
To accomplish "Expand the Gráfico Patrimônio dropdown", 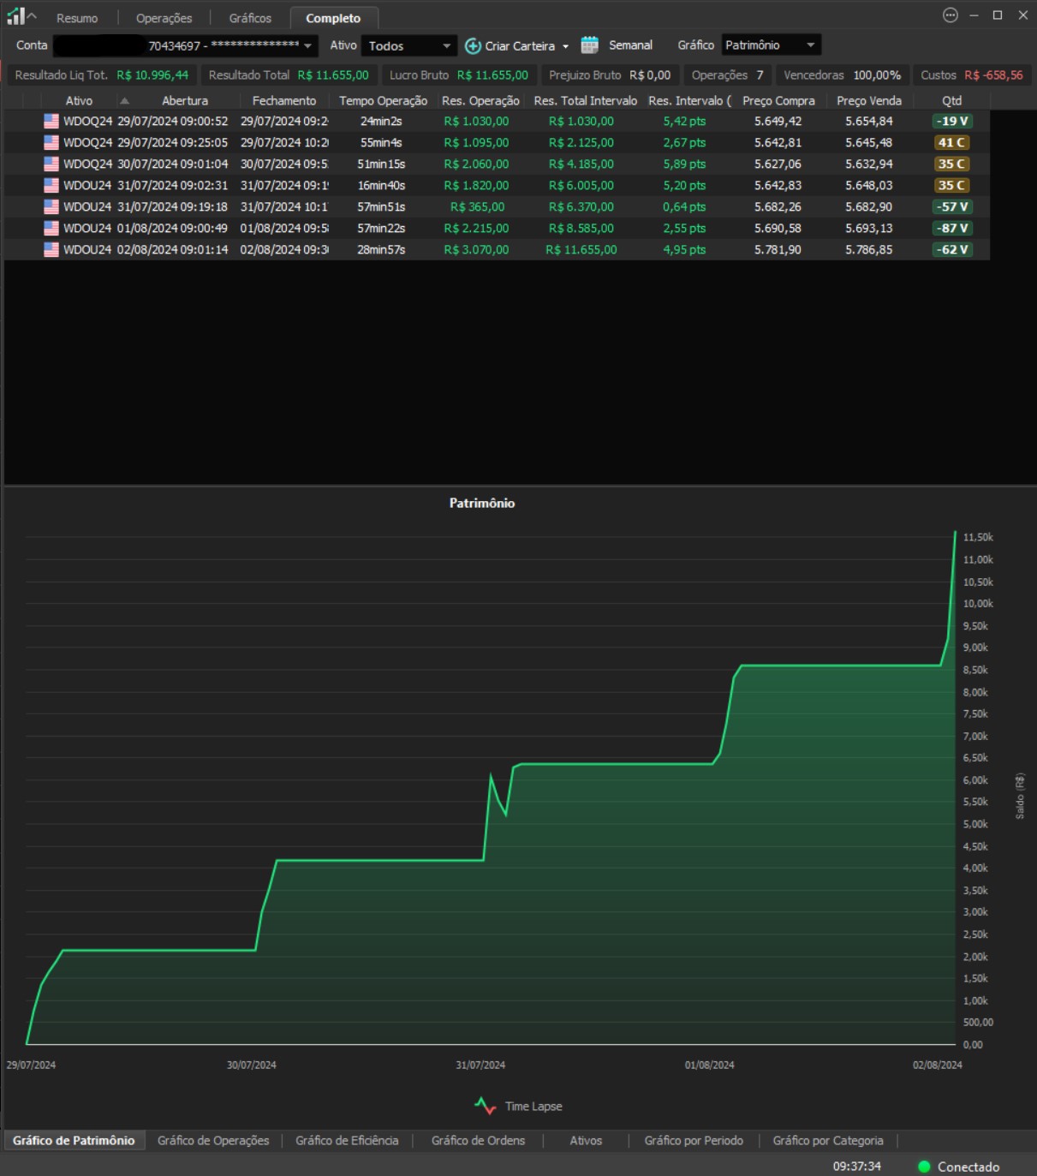I will 809,45.
